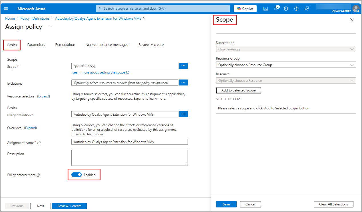
Task: Expand the Overrides section
Action: point(30,128)
